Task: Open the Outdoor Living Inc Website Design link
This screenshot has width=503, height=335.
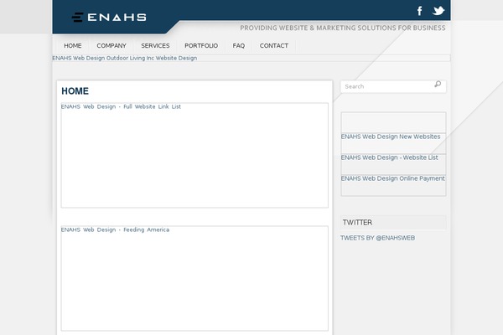Action: [x=124, y=59]
